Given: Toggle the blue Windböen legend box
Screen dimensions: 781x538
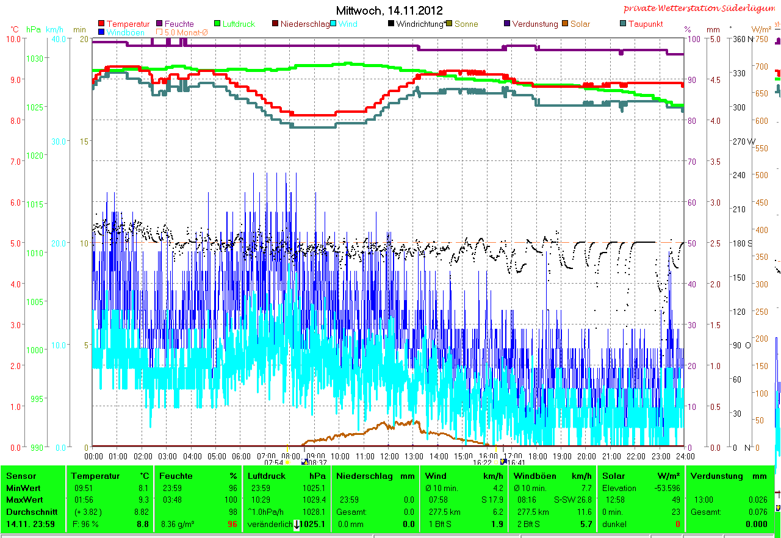Looking at the screenshot, I should [x=101, y=32].
